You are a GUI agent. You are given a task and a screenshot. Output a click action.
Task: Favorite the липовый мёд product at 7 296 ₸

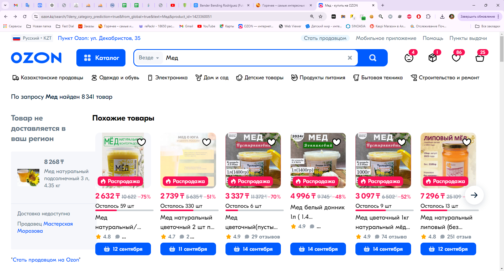point(467,142)
